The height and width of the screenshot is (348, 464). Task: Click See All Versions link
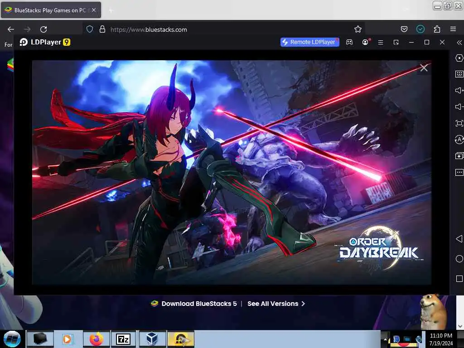pos(276,304)
